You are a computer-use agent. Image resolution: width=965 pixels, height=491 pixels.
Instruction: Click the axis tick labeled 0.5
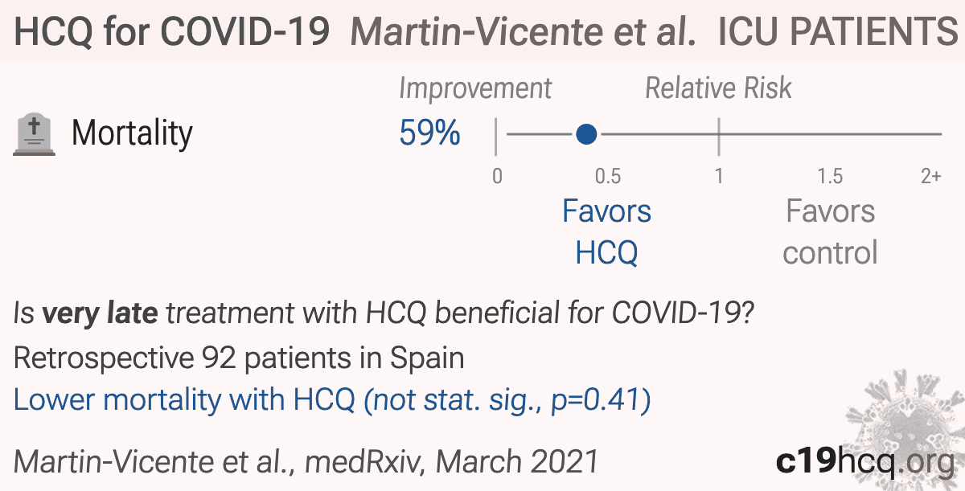click(607, 176)
